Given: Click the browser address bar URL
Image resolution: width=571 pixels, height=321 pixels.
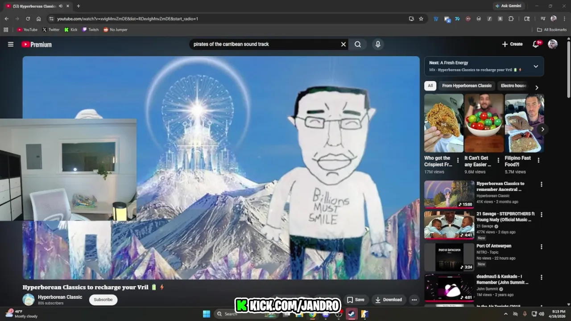Looking at the screenshot, I should pyautogui.click(x=128, y=19).
